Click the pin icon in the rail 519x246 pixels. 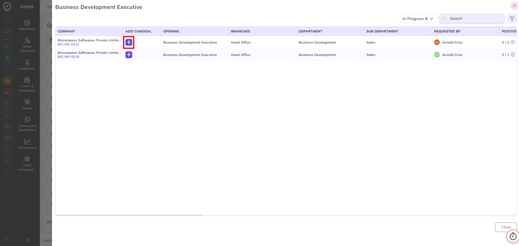point(7,32)
